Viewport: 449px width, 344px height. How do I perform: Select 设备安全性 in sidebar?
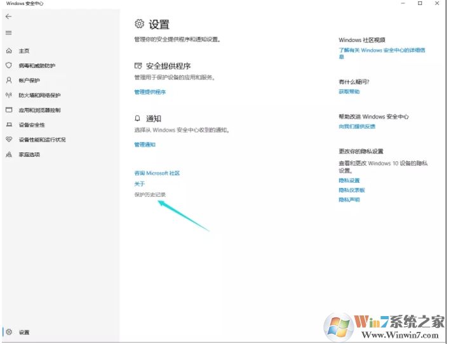[x=32, y=125]
